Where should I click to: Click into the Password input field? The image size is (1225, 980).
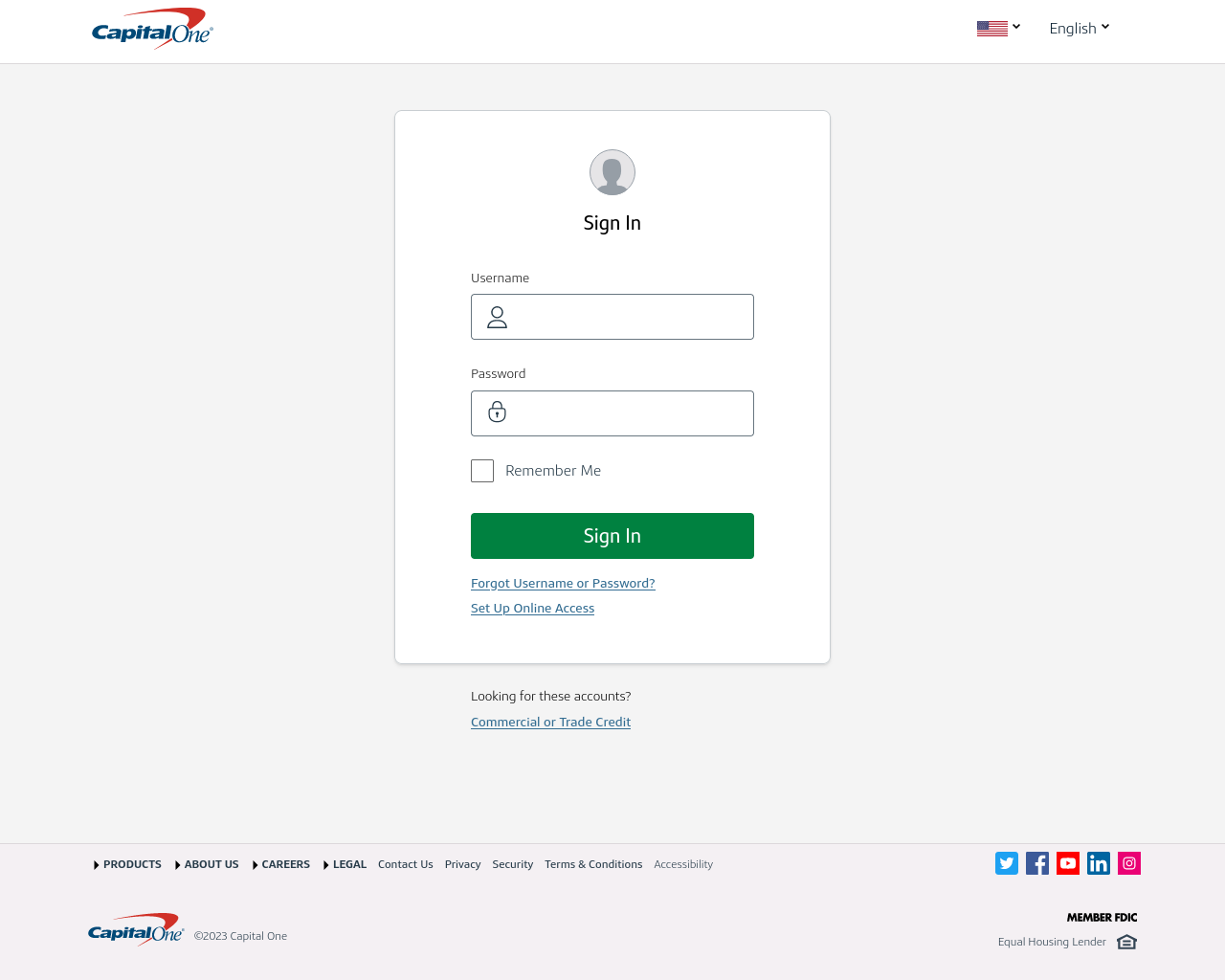click(612, 413)
